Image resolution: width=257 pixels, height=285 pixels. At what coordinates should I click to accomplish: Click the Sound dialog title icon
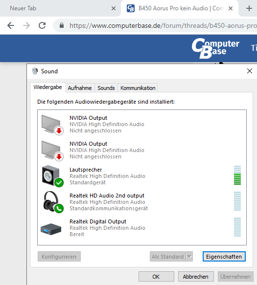pos(35,71)
